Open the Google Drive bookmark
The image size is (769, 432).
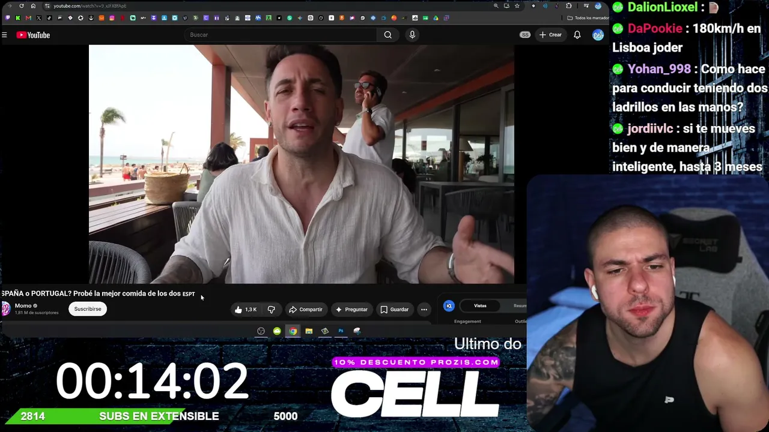pos(436,18)
